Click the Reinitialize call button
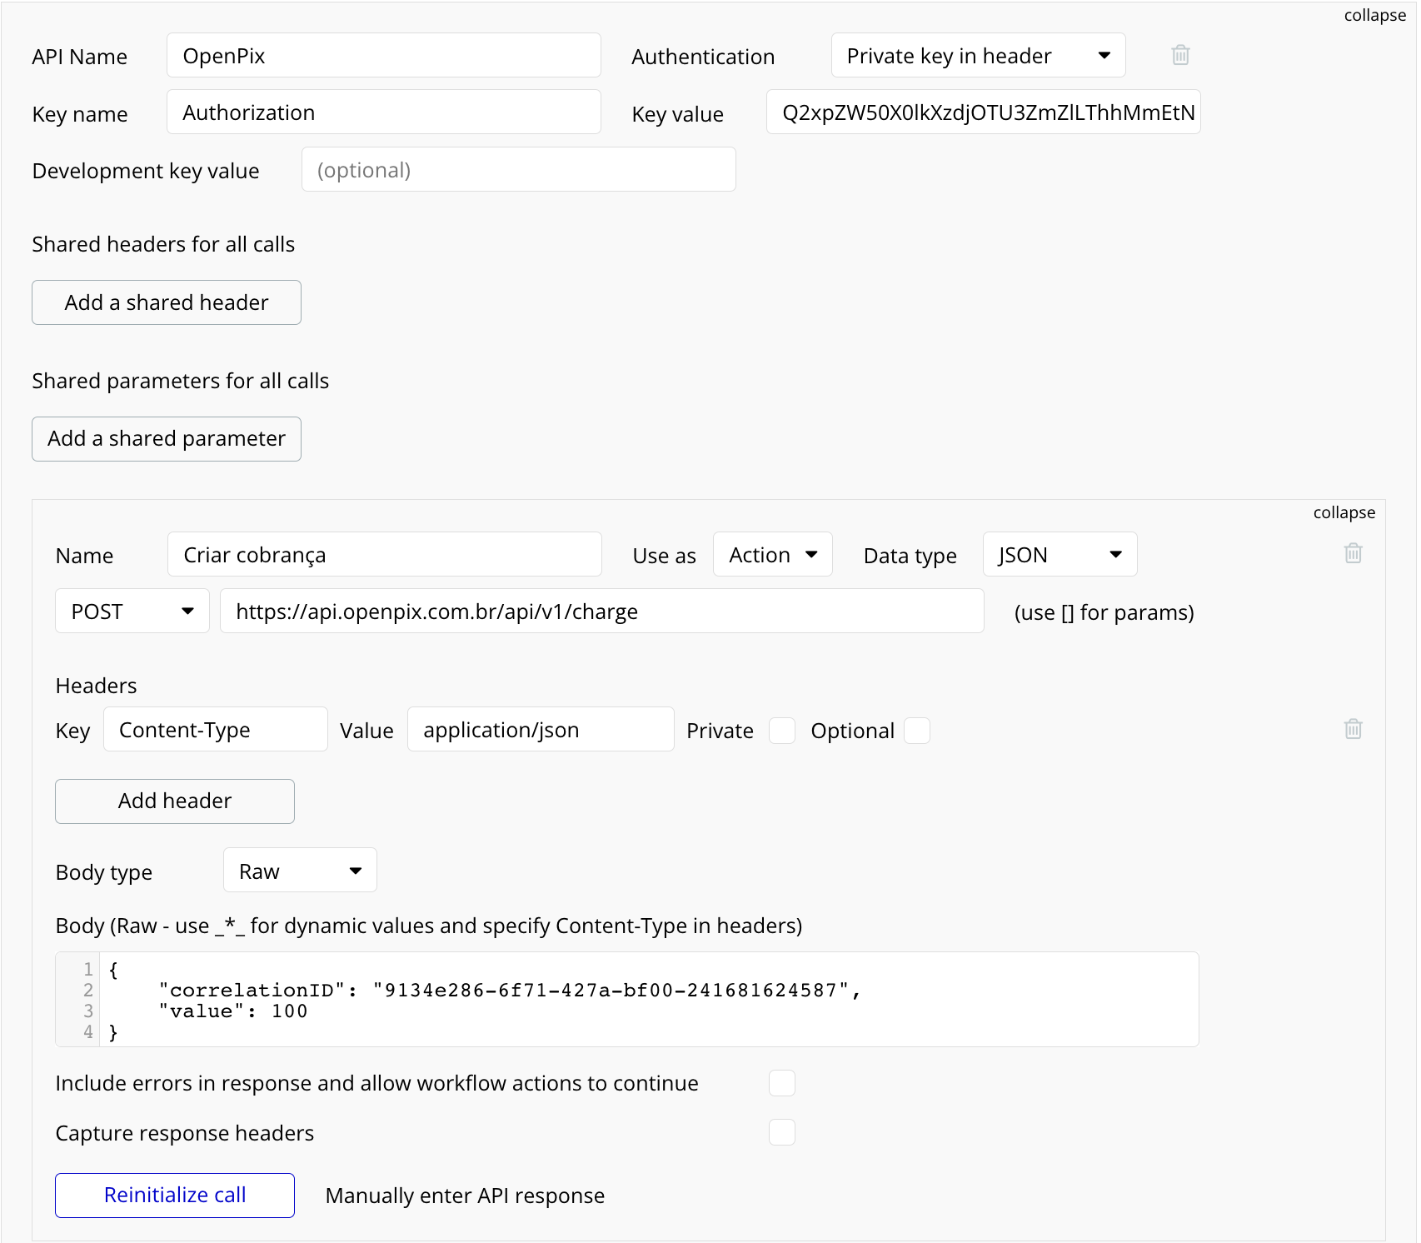The width and height of the screenshot is (1421, 1243). click(x=175, y=1196)
